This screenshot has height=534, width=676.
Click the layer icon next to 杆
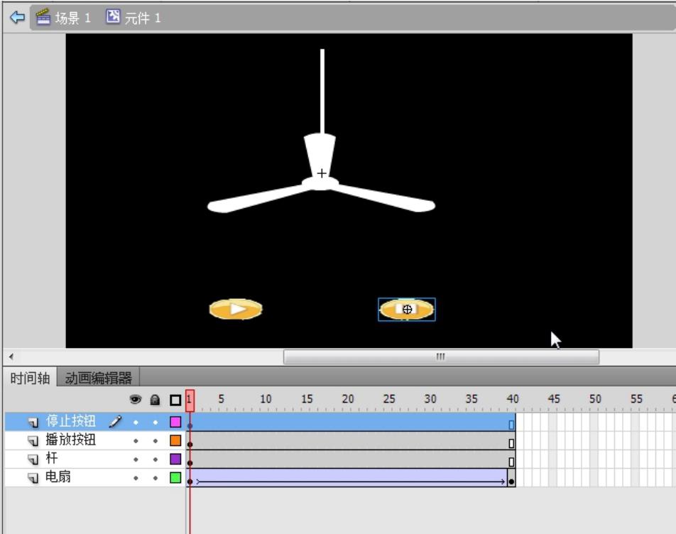(33, 459)
